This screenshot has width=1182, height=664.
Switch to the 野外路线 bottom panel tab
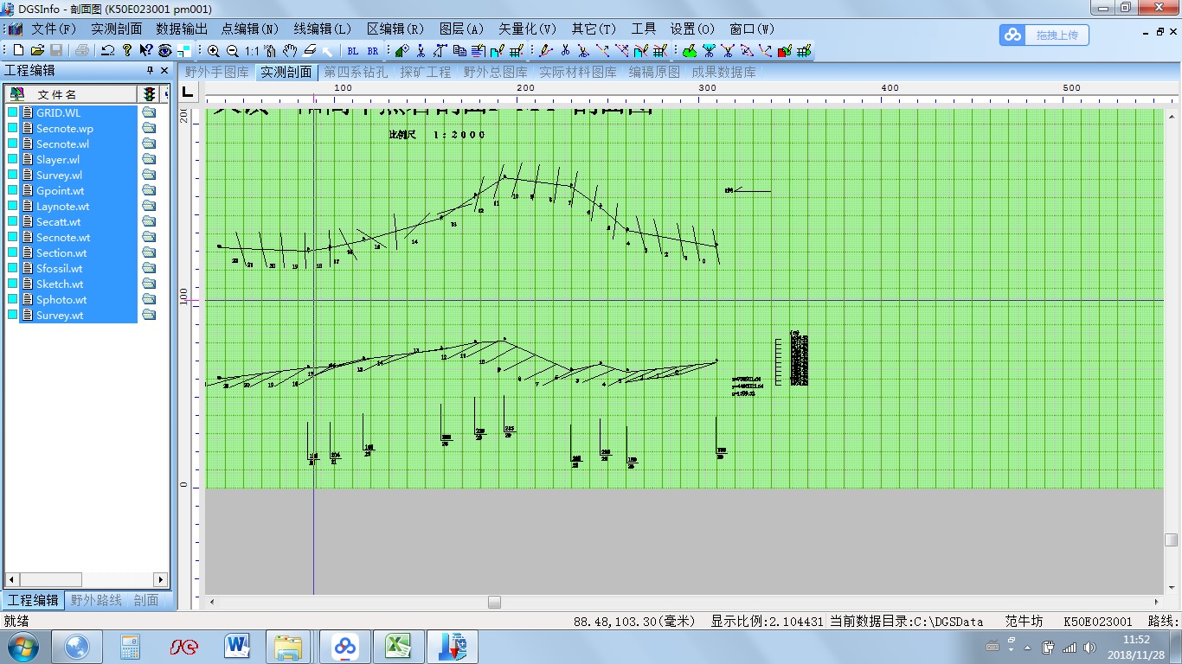(x=96, y=600)
